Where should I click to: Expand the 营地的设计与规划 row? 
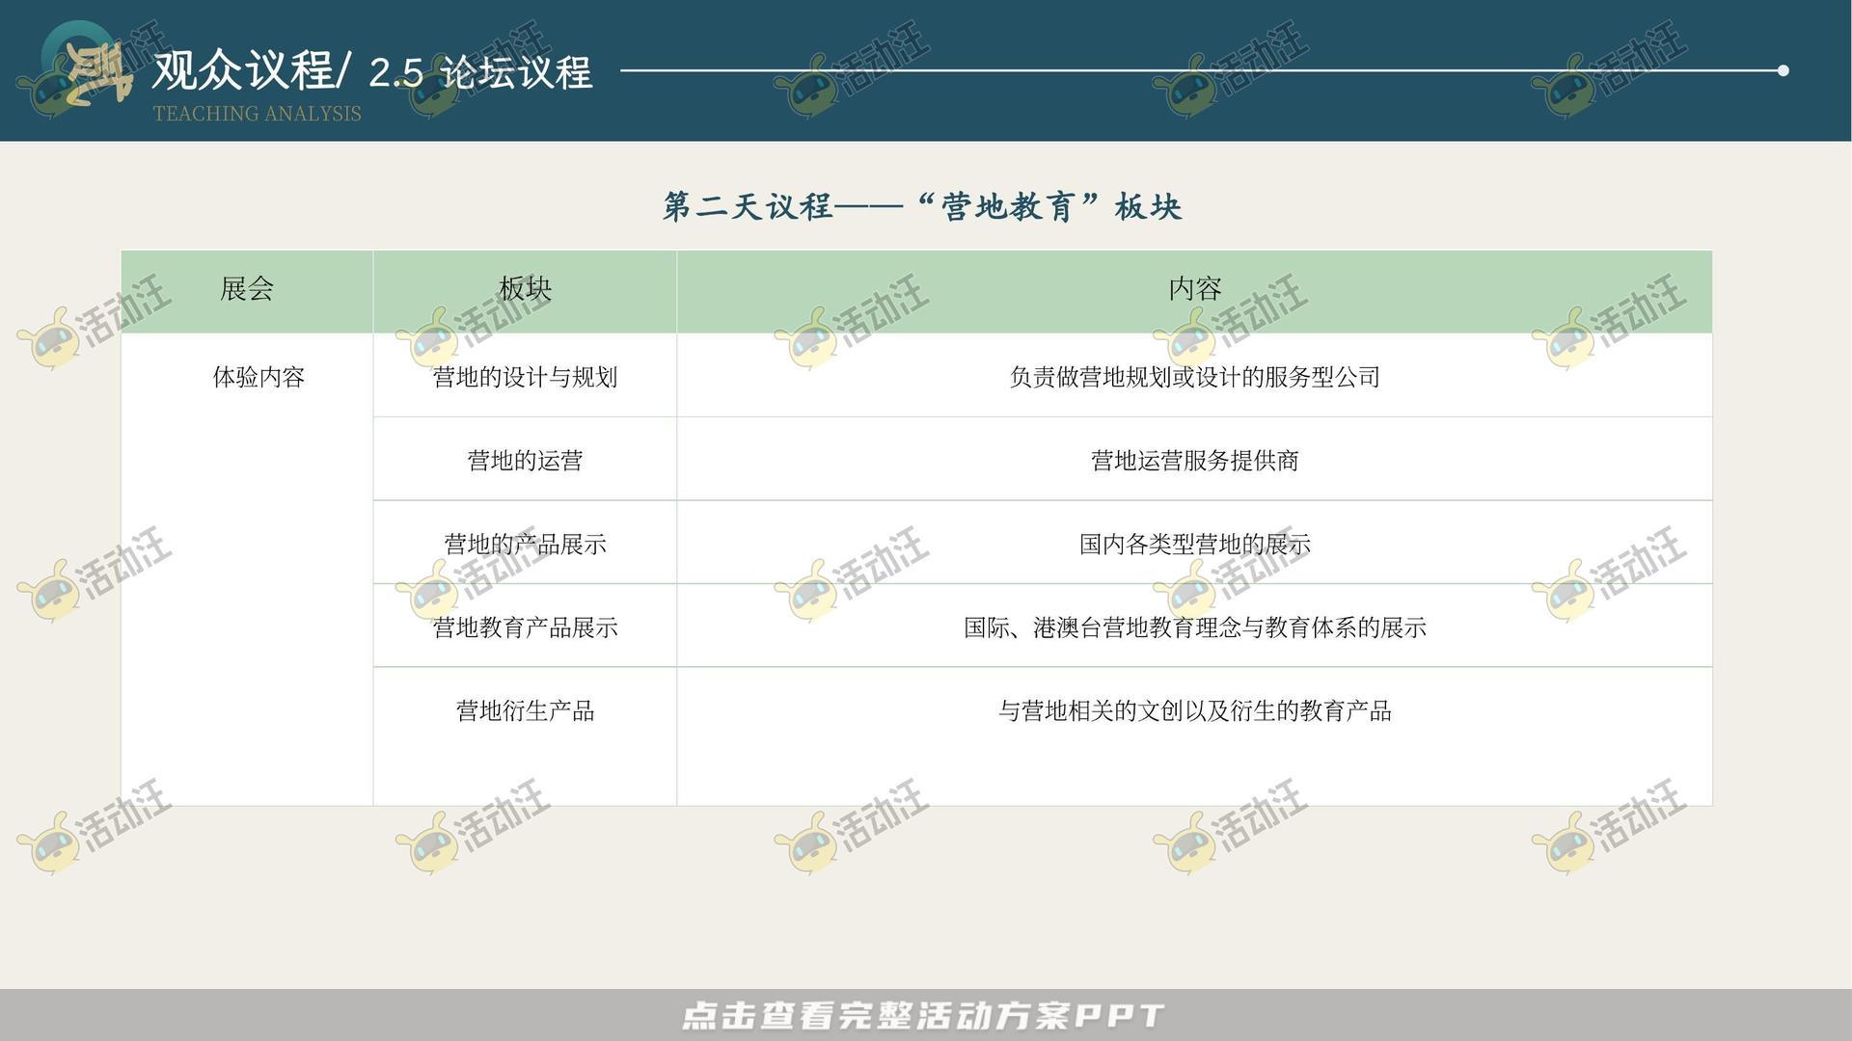(524, 379)
